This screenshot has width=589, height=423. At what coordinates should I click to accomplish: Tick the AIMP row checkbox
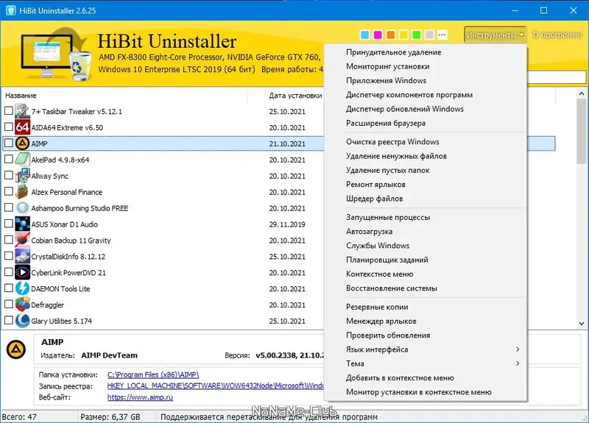(9, 143)
